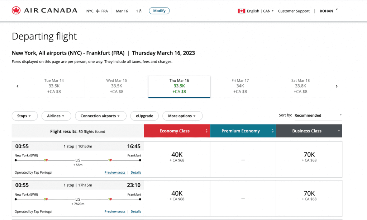This screenshot has height=220, width=367.
Task: Preview seats for the 17h15m flight
Action: [x=115, y=211]
